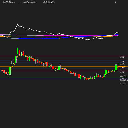Click the "in 1 Days" label
This screenshot has width=128, height=128.
tap(124, 84)
